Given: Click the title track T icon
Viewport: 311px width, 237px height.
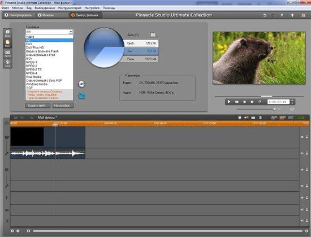Looking at the screenshot, I should pyautogui.click(x=7, y=198).
